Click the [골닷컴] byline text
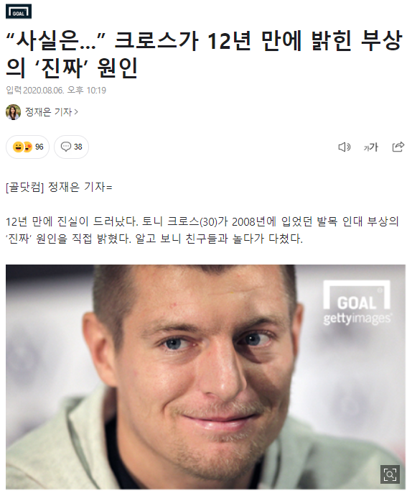 click(x=25, y=187)
